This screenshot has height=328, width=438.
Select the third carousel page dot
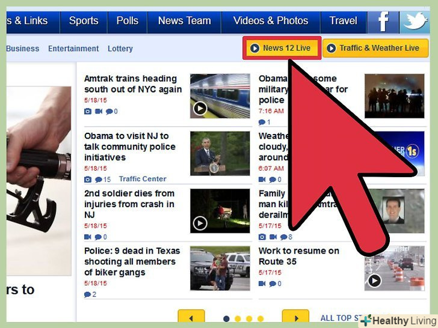click(249, 318)
